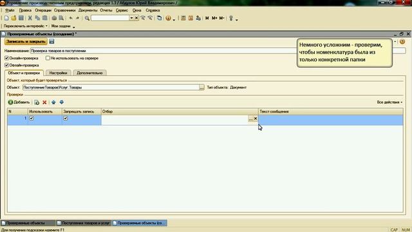This screenshot has width=412, height=232.
Task: Click the Print icon
Action: 54,18
